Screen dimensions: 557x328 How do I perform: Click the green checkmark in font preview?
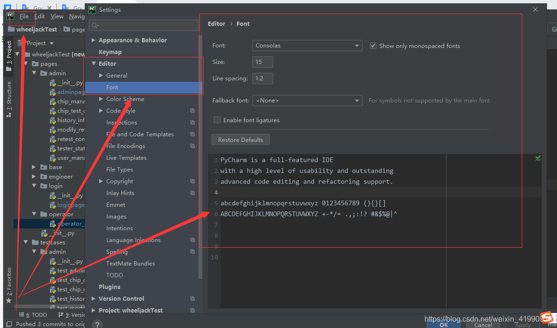tap(538, 158)
